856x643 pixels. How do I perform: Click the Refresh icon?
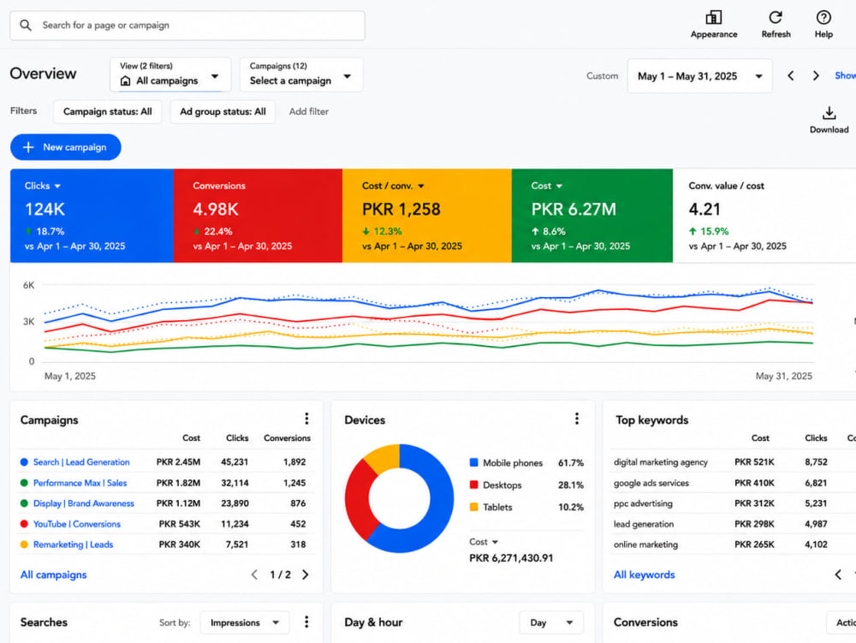click(x=776, y=17)
